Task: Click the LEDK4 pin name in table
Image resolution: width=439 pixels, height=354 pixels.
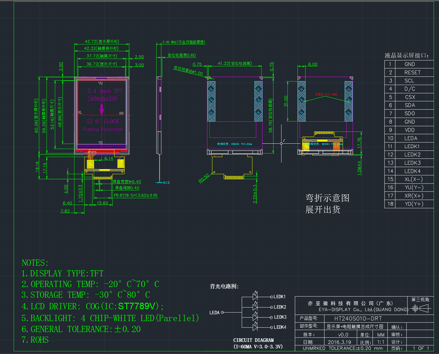Action: pos(412,171)
